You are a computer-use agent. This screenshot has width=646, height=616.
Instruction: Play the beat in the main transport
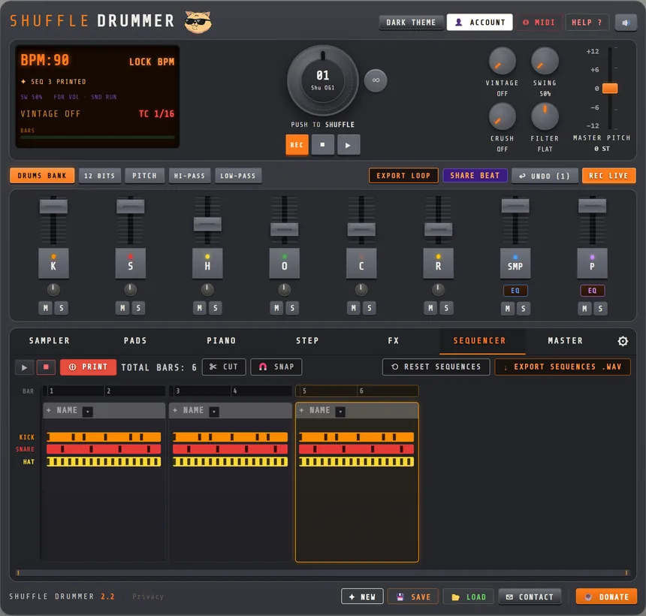point(349,145)
